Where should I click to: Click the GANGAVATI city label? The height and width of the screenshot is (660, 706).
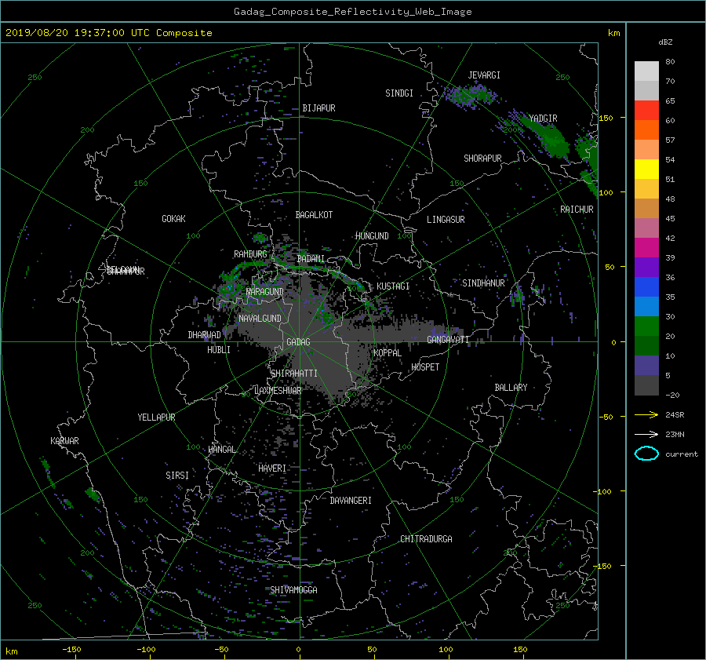point(448,340)
